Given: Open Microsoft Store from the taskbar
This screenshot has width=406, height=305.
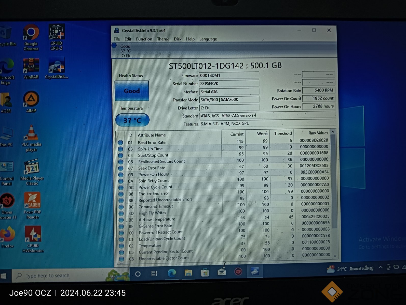Looking at the screenshot, I should [205, 273].
